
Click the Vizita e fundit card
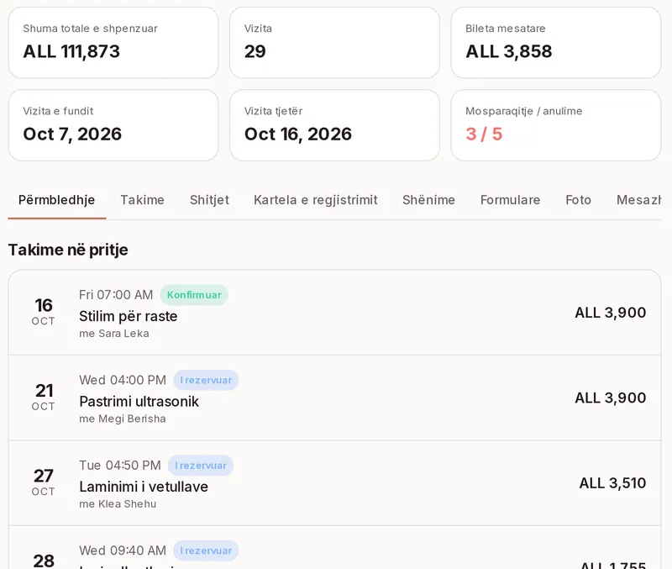pyautogui.click(x=113, y=125)
